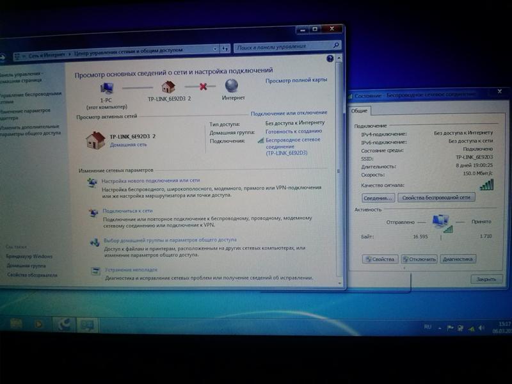The height and width of the screenshot is (384, 512).
Task: Click Подключиться к сети link
Action: (x=127, y=211)
